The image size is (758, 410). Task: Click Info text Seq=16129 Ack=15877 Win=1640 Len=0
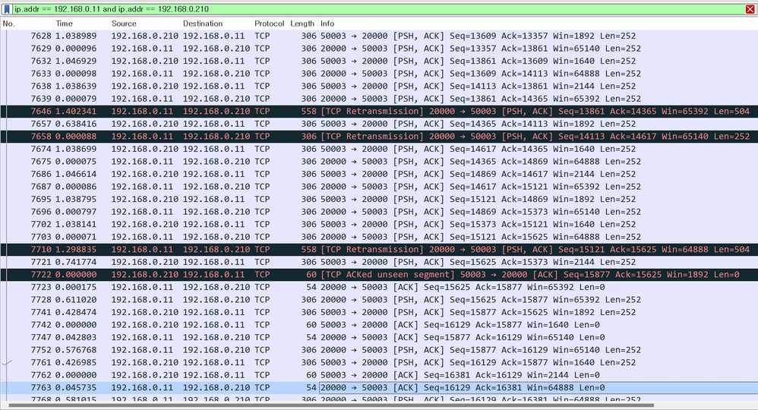tap(512, 325)
